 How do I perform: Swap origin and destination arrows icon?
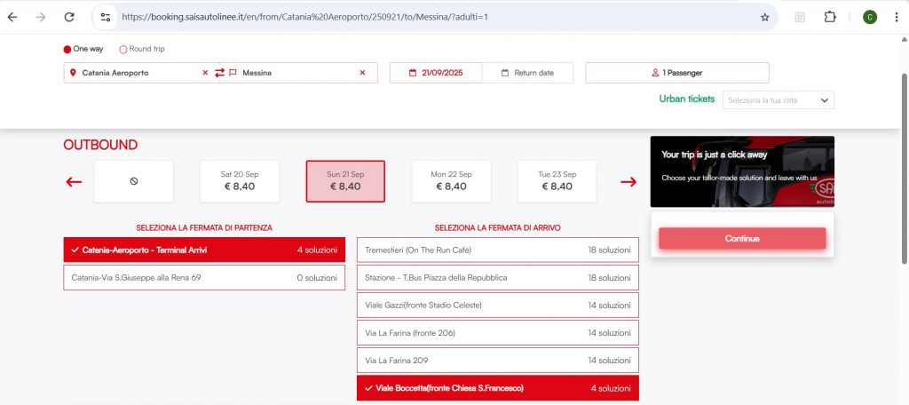tap(219, 73)
